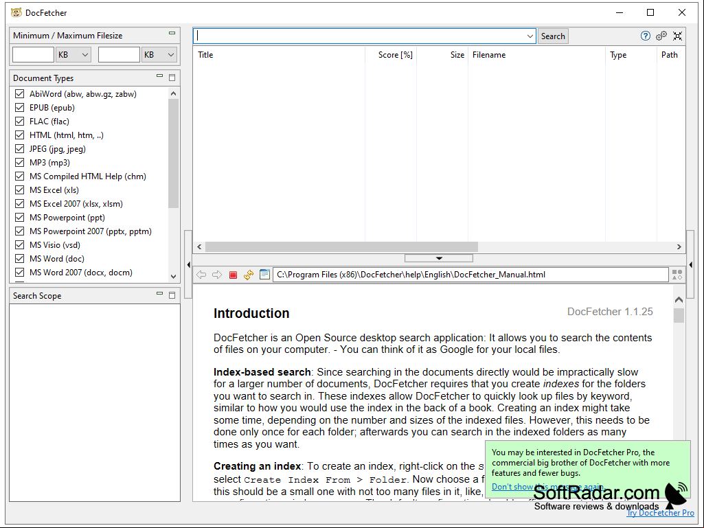Click minimum filesize input field
This screenshot has width=704, height=528.
coord(33,55)
